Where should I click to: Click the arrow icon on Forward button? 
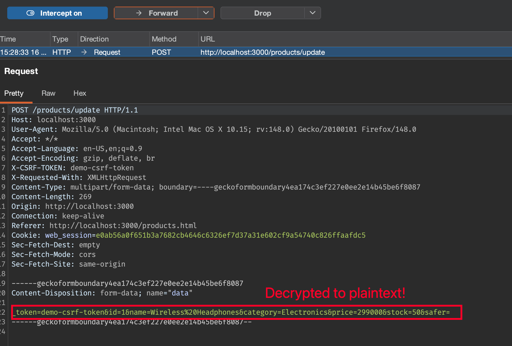[x=139, y=13]
